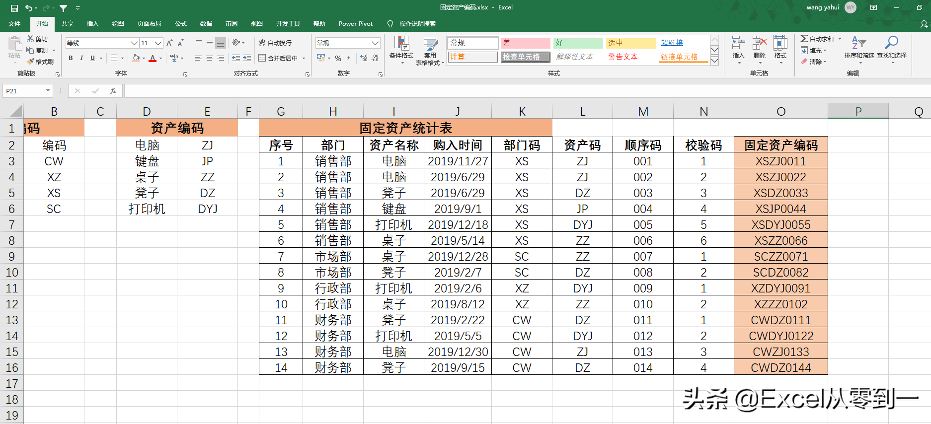Click the insert function fx icon
Viewport: 931px width, 424px height.
113,91
